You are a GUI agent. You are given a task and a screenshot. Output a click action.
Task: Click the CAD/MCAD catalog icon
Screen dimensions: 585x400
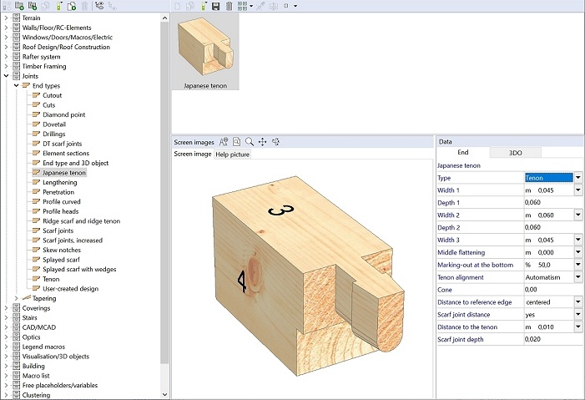click(x=16, y=327)
